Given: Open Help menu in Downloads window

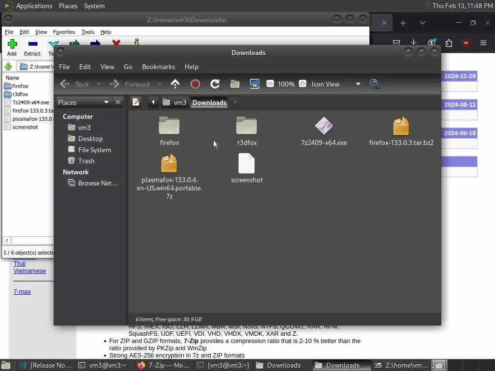Looking at the screenshot, I should (191, 67).
